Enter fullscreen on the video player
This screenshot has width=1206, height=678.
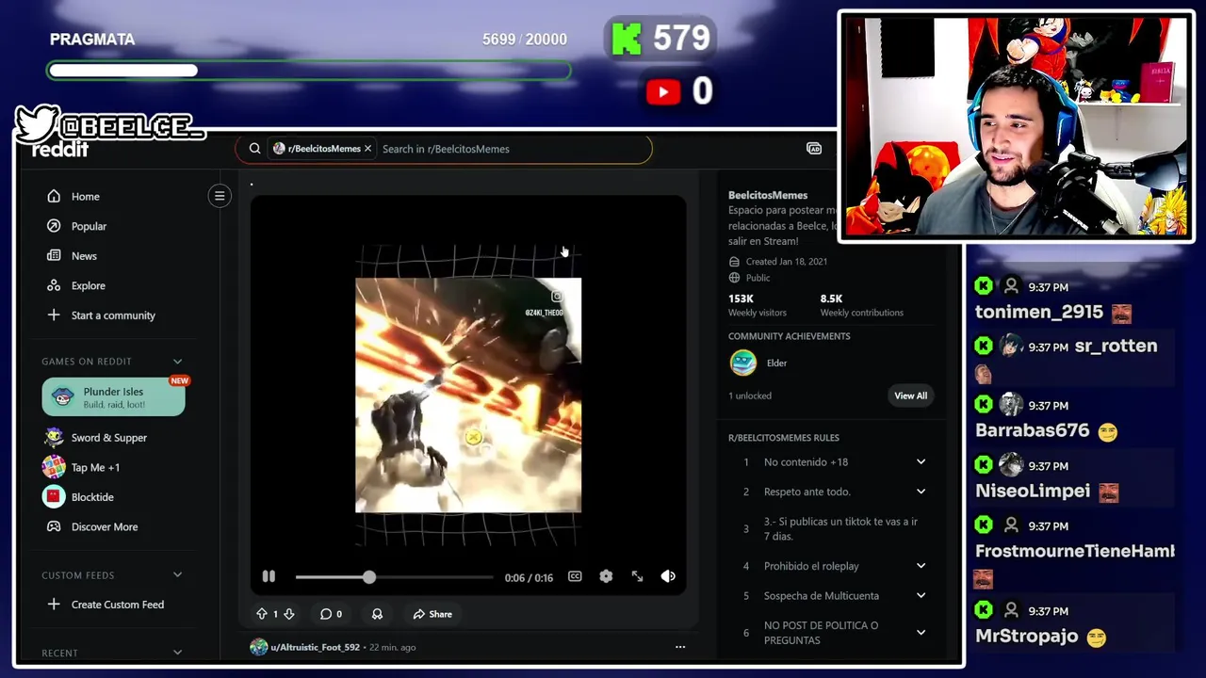click(637, 576)
